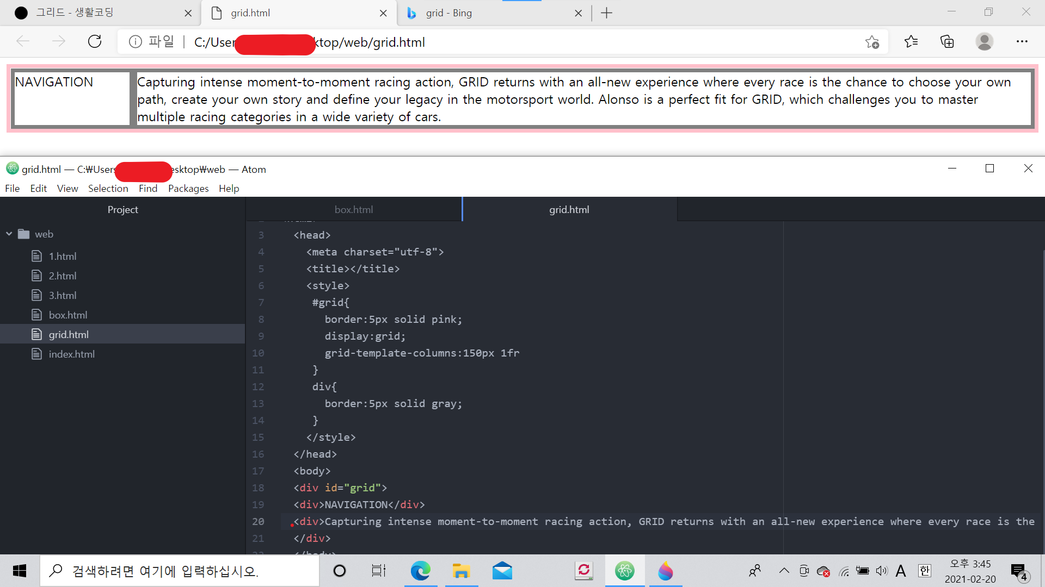Collapse the web project folder
This screenshot has width=1045, height=587.
(x=9, y=234)
